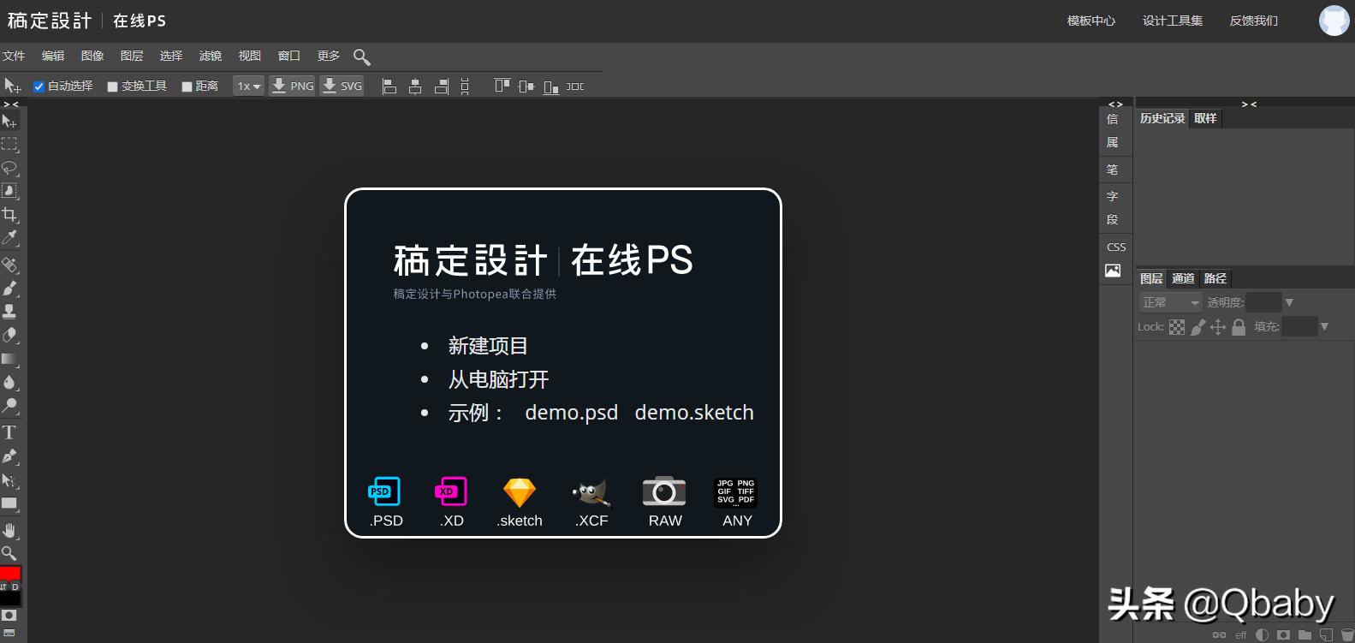Align right edges icon

442,86
